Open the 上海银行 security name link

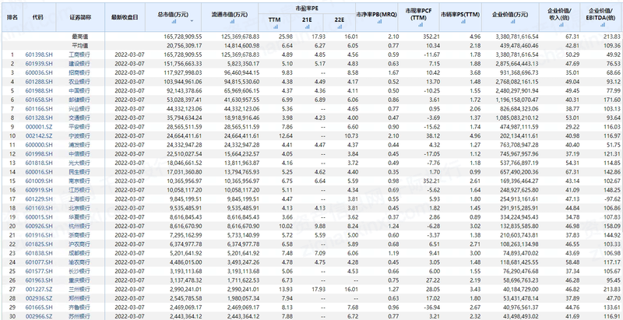click(79, 199)
